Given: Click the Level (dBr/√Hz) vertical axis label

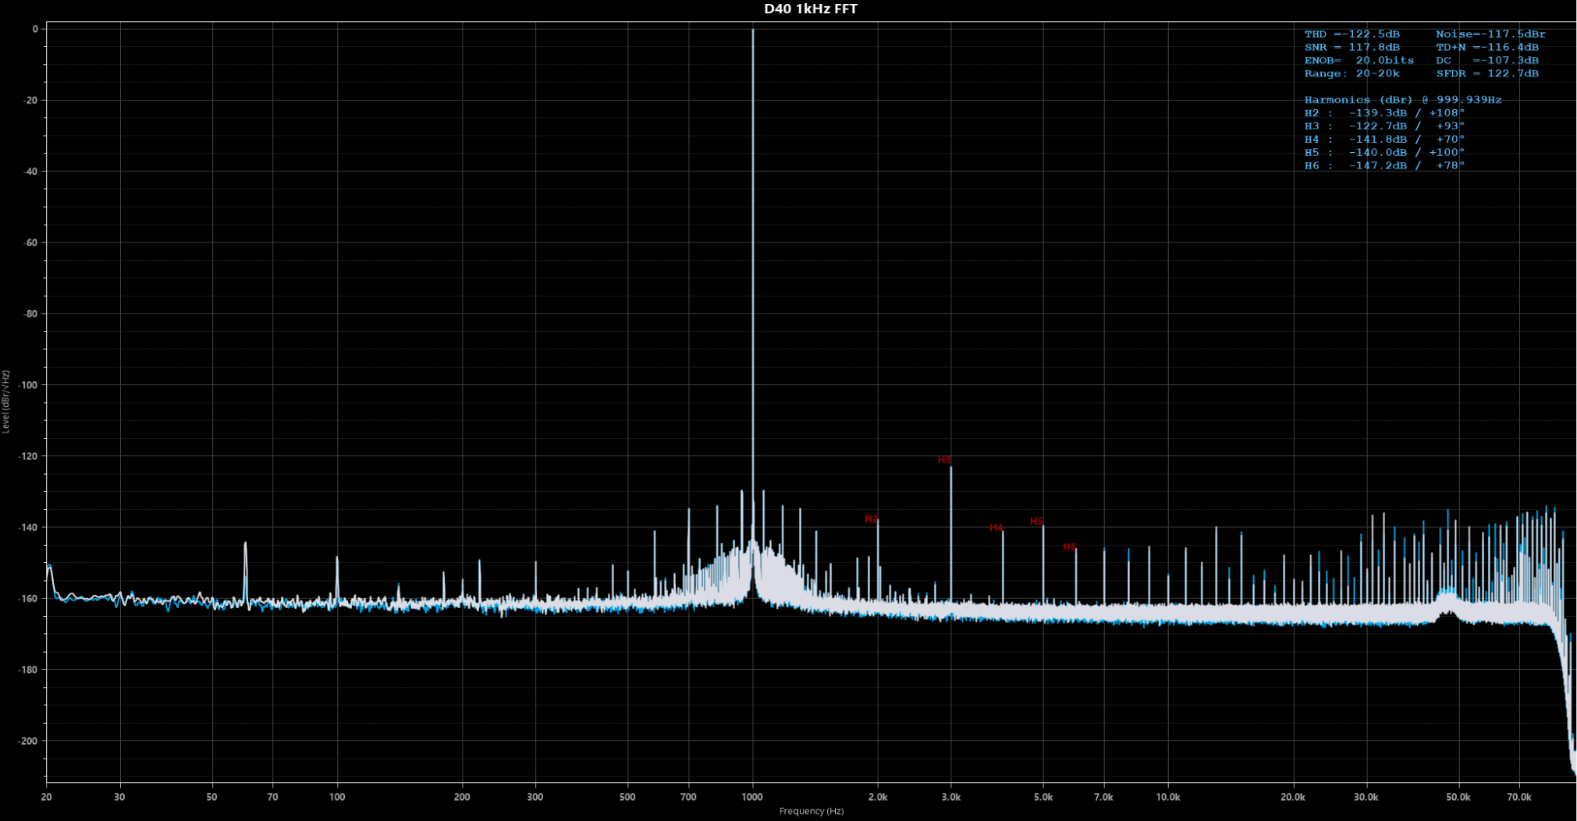Looking at the screenshot, I should (6, 402).
